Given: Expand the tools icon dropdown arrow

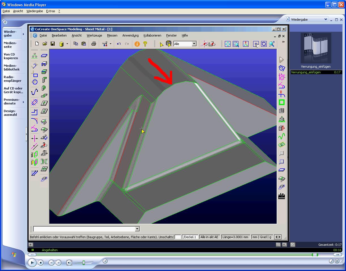Looking at the screenshot, I should coord(110,44).
